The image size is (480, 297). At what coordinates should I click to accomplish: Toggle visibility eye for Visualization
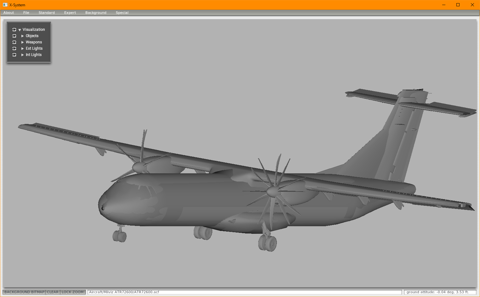tap(14, 29)
